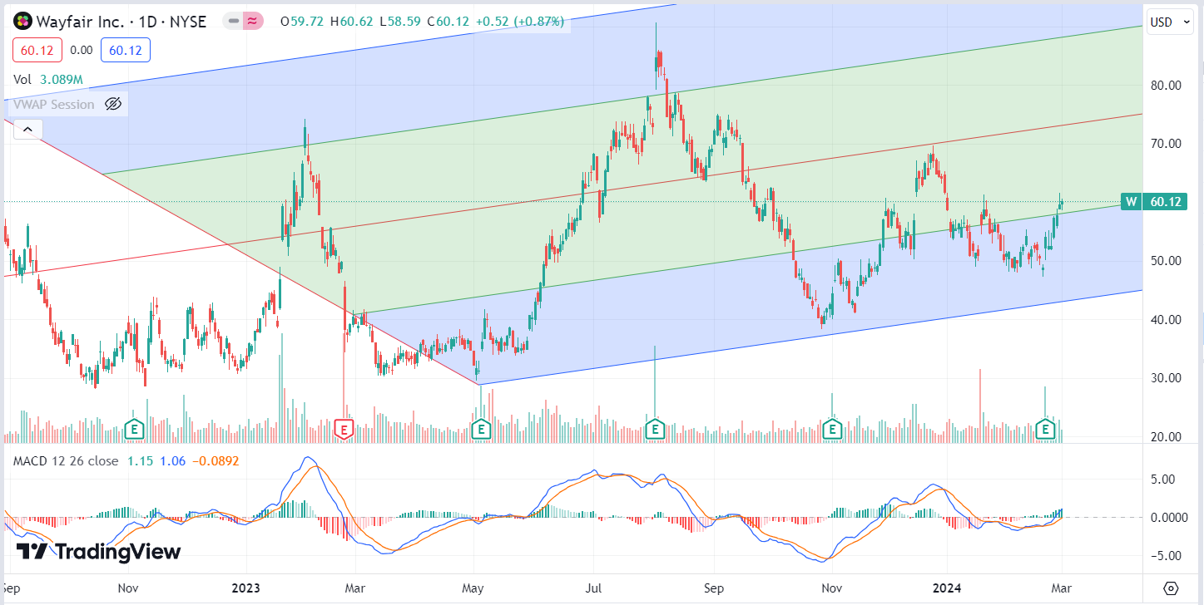1204x605 pixels.
Task: Open the earliest earnings marker, before 2023
Action: [x=133, y=429]
